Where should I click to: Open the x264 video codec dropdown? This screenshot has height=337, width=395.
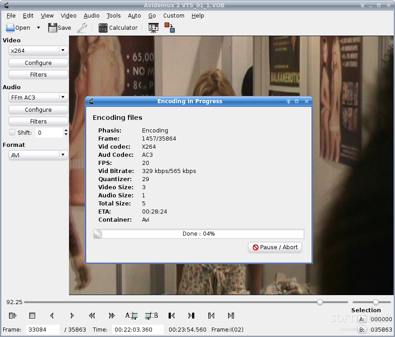[x=38, y=51]
